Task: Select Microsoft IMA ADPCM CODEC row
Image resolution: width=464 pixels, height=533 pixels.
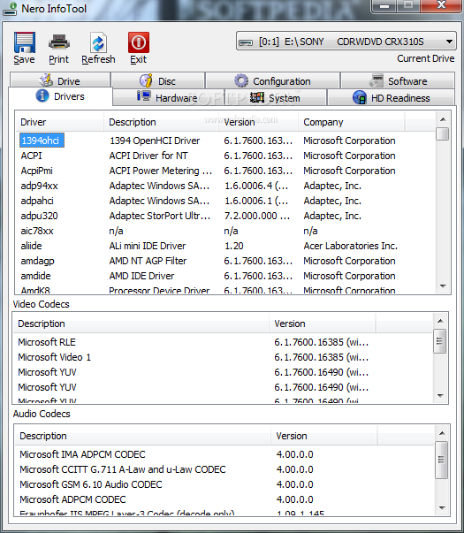Action: point(82,454)
